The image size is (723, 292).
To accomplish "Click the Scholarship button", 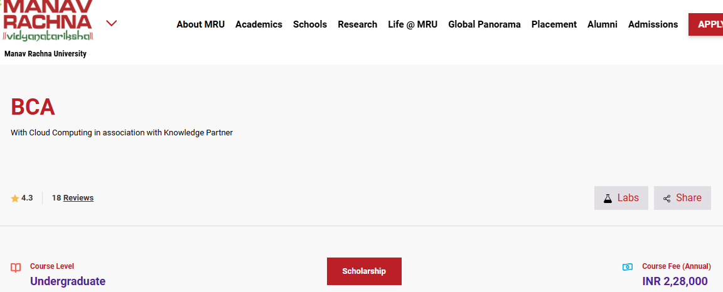I will 364,271.
